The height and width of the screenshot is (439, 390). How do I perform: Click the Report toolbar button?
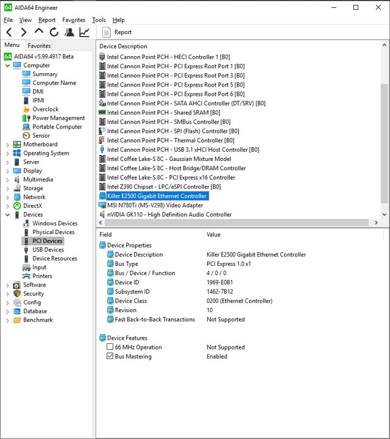coord(117,32)
